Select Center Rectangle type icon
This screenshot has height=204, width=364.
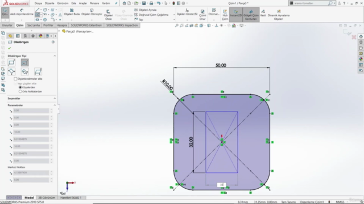tap(24, 62)
